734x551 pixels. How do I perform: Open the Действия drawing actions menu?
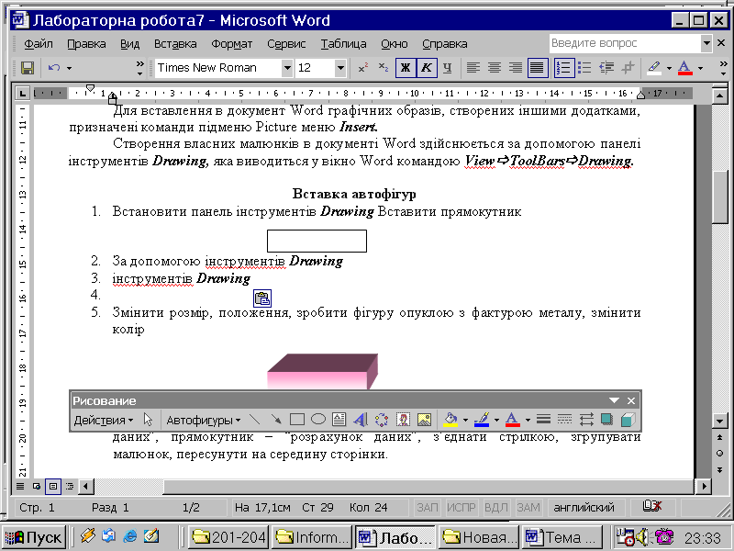104,421
